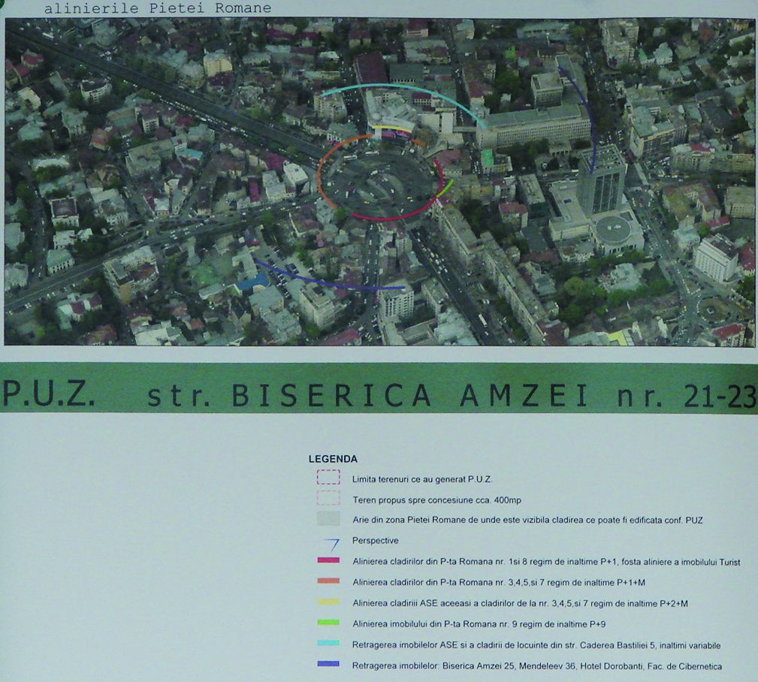Viewport: 758px width, 682px height.
Task: Select the red alignment swatch in legend
Action: (x=328, y=561)
